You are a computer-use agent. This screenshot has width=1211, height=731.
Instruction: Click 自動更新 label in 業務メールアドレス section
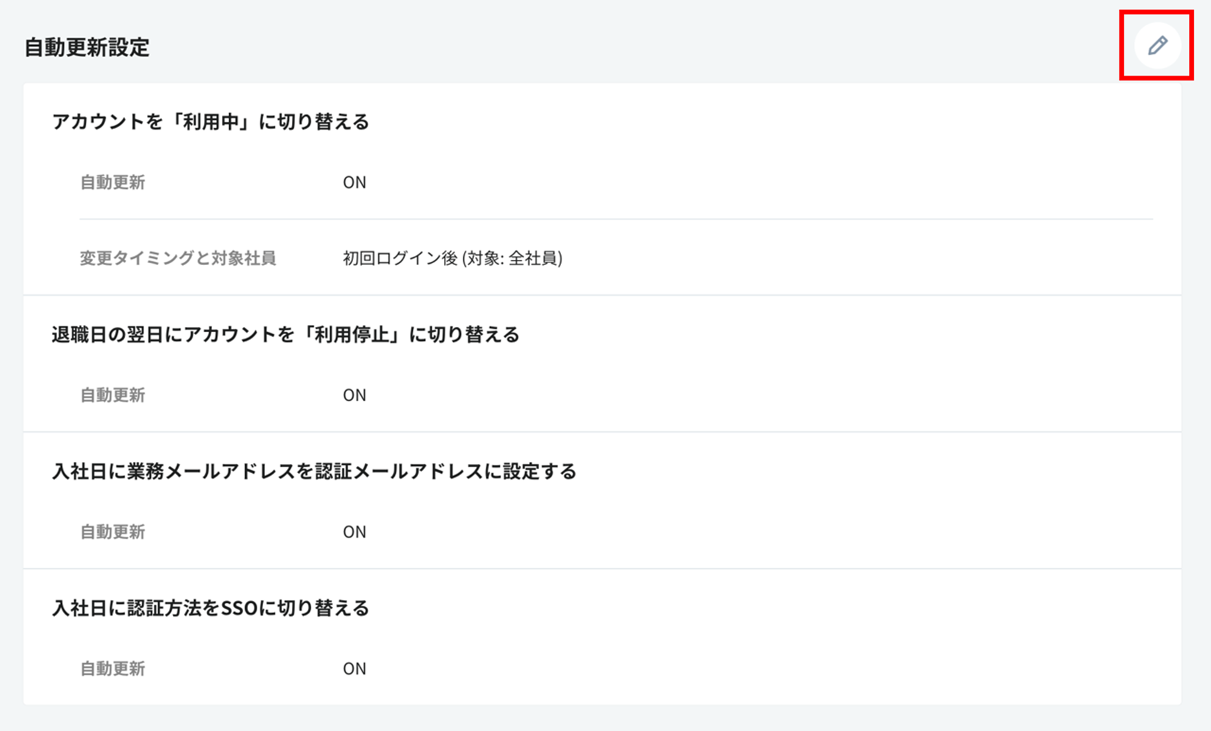(112, 532)
